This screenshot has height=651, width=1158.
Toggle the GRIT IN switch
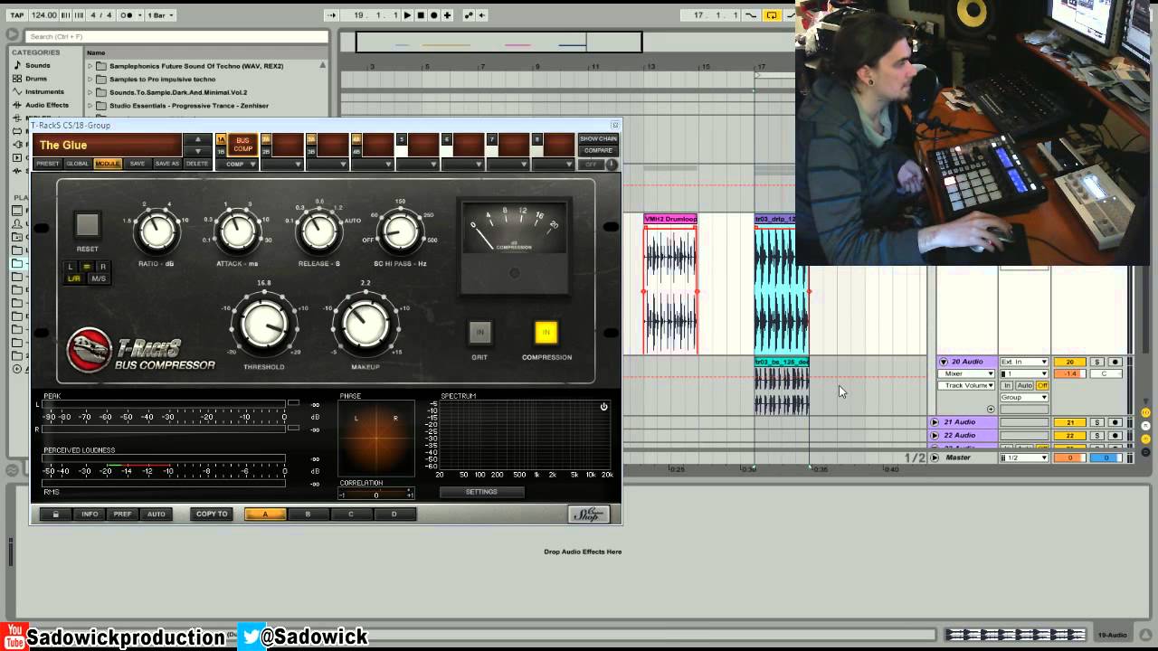coord(479,333)
